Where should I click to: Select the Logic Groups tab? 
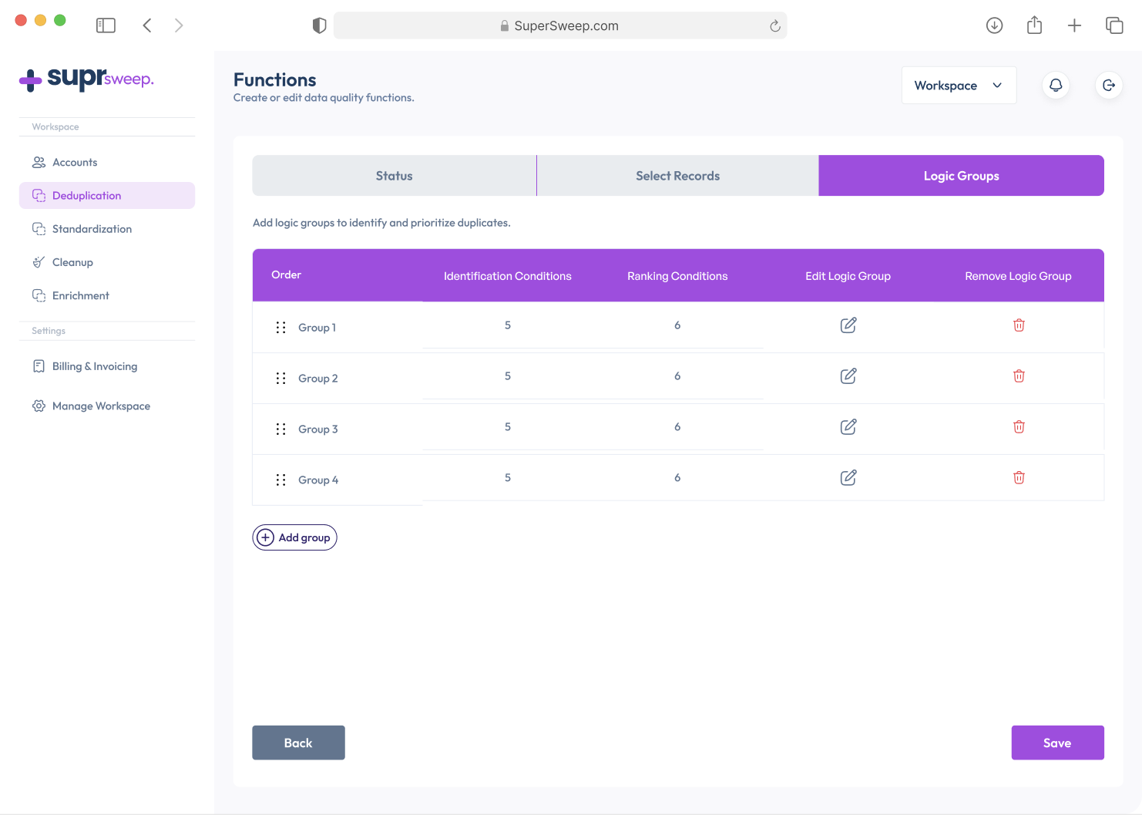tap(961, 175)
